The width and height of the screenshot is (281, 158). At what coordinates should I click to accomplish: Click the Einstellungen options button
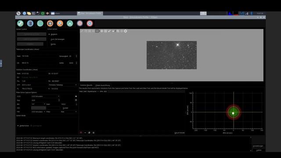tap(258, 146)
